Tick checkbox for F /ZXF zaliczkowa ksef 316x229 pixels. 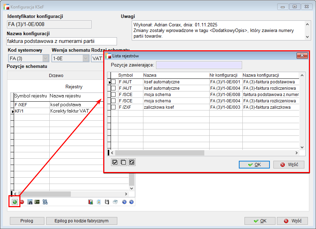(x=113, y=107)
